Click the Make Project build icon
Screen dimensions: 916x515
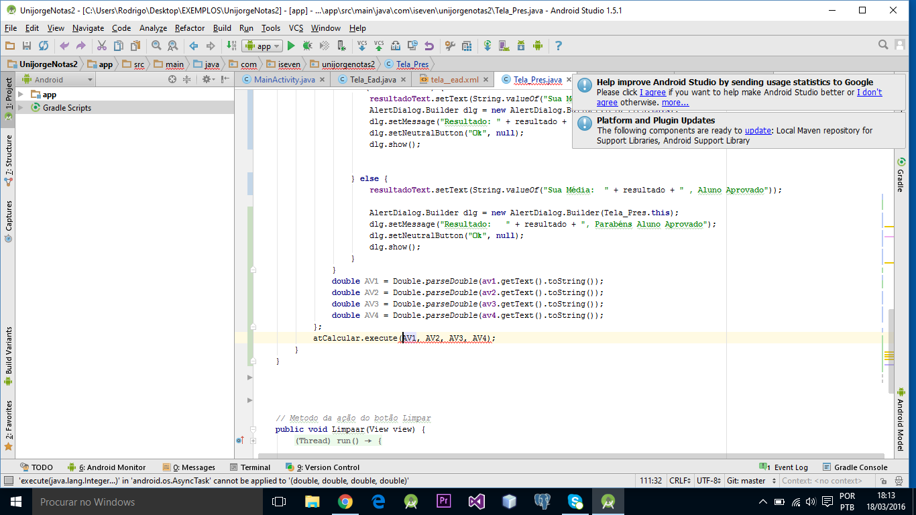[x=231, y=46]
